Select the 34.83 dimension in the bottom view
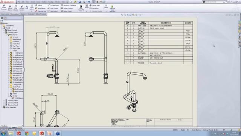The width and height of the screenshot is (241, 136). pyautogui.click(x=50, y=94)
